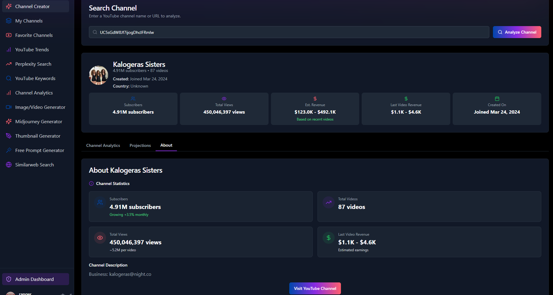
Task: Click the YouTube Keywords magnifier icon
Action: point(9,78)
